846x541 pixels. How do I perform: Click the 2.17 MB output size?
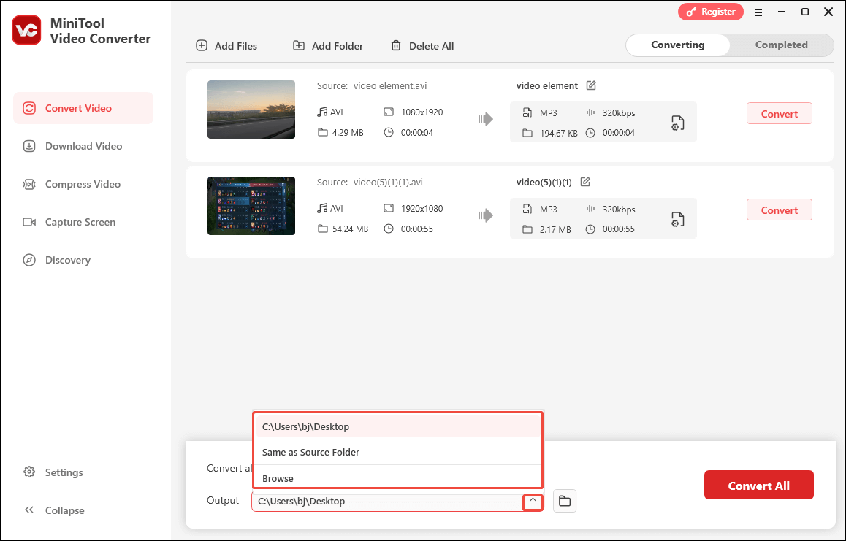(555, 229)
